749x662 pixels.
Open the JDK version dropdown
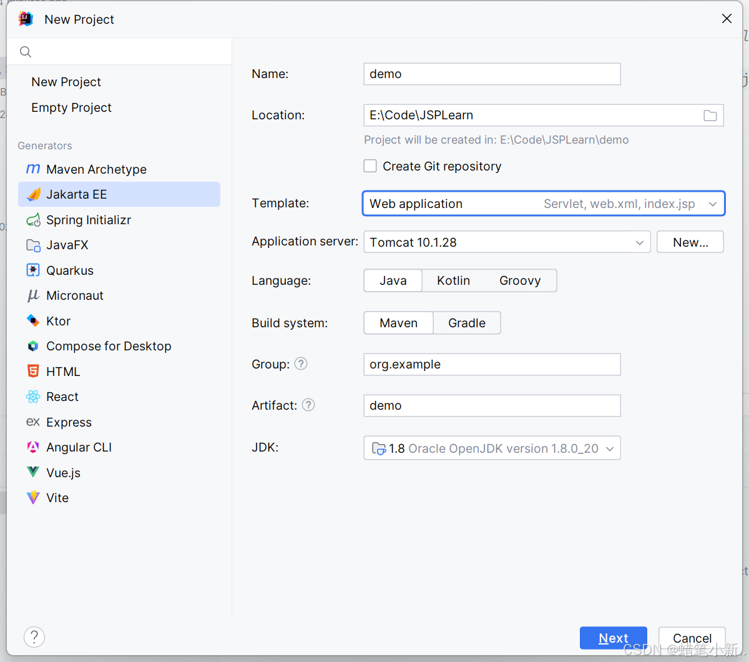(492, 448)
